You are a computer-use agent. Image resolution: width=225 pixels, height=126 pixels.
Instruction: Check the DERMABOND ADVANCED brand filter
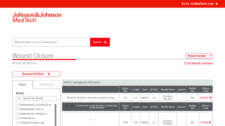[17, 105]
